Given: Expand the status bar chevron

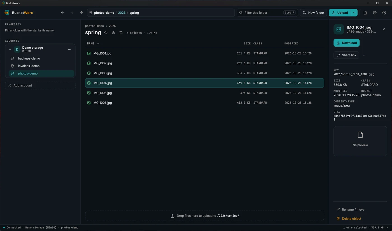Looking at the screenshot, I should tap(387, 228).
